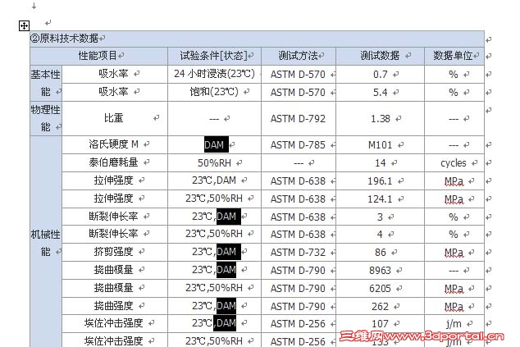This screenshot has width=520, height=347.
Task: Click the elongation value '3'
Action: click(x=380, y=217)
